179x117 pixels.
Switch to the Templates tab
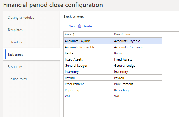pos(15,30)
